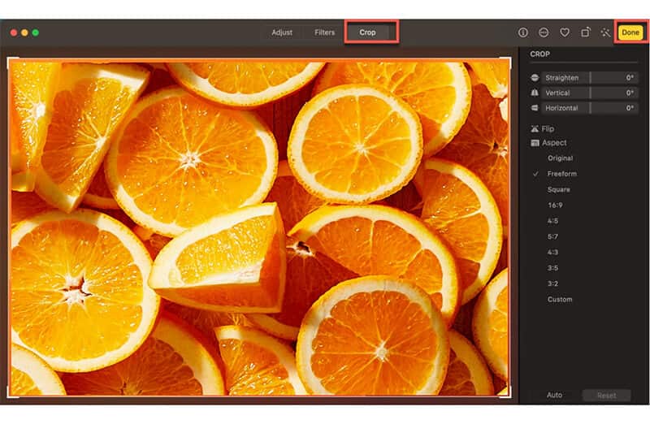Click the Vertical 0° value
This screenshot has width=650, height=424.
tap(630, 93)
